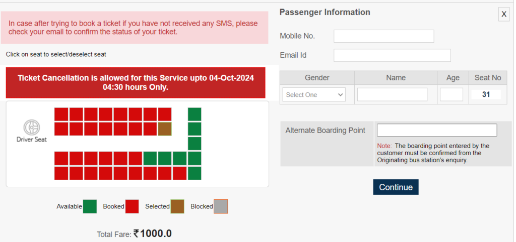516x242 pixels.
Task: Click the Driver Seat steering wheel icon
Action: (32, 127)
